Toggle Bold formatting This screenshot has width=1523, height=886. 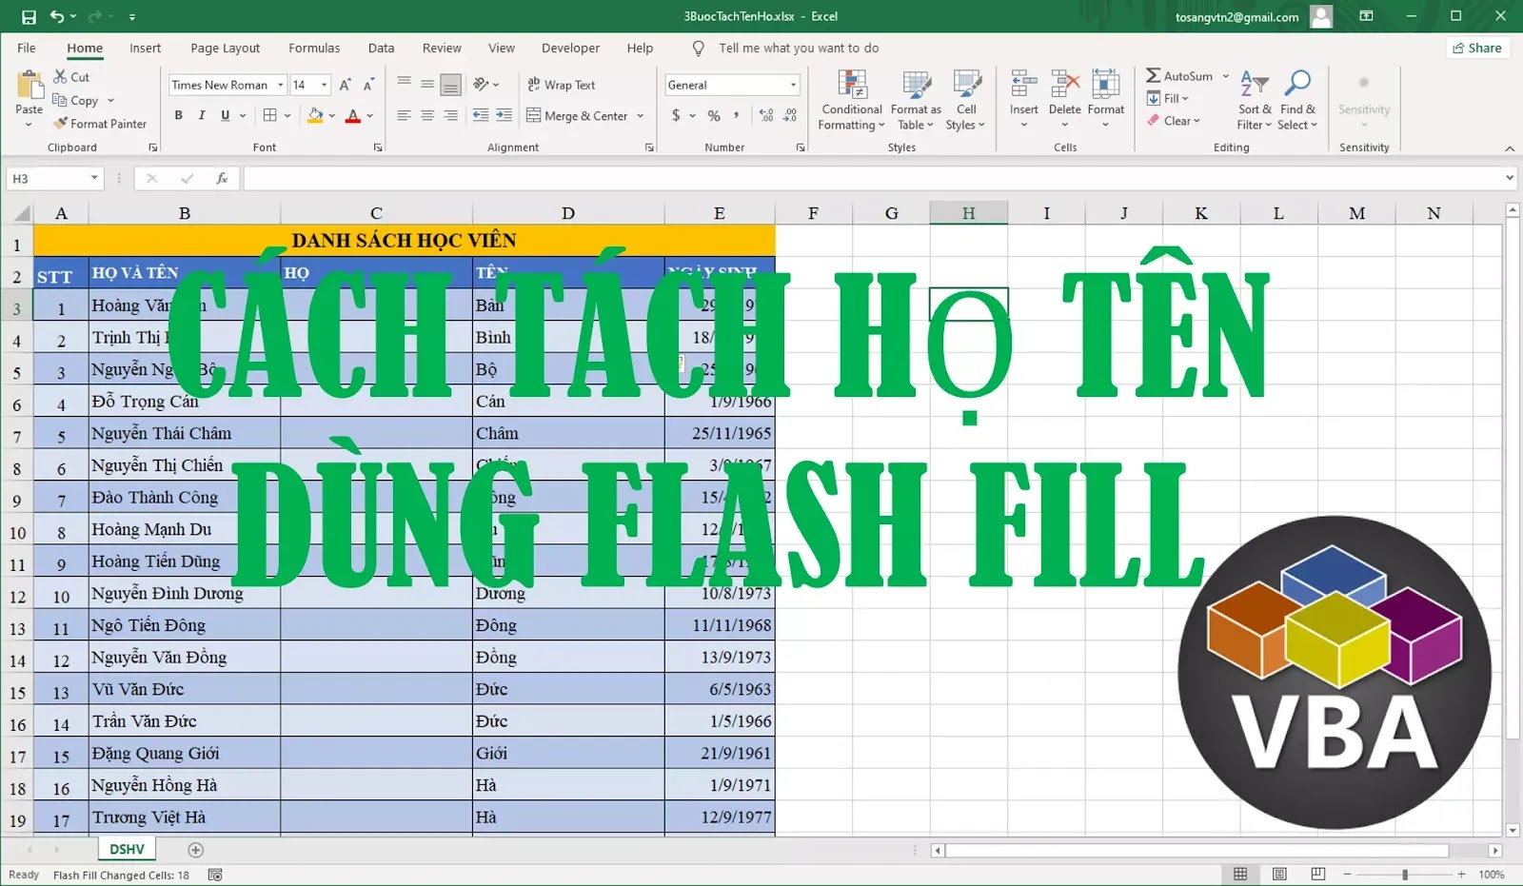178,115
